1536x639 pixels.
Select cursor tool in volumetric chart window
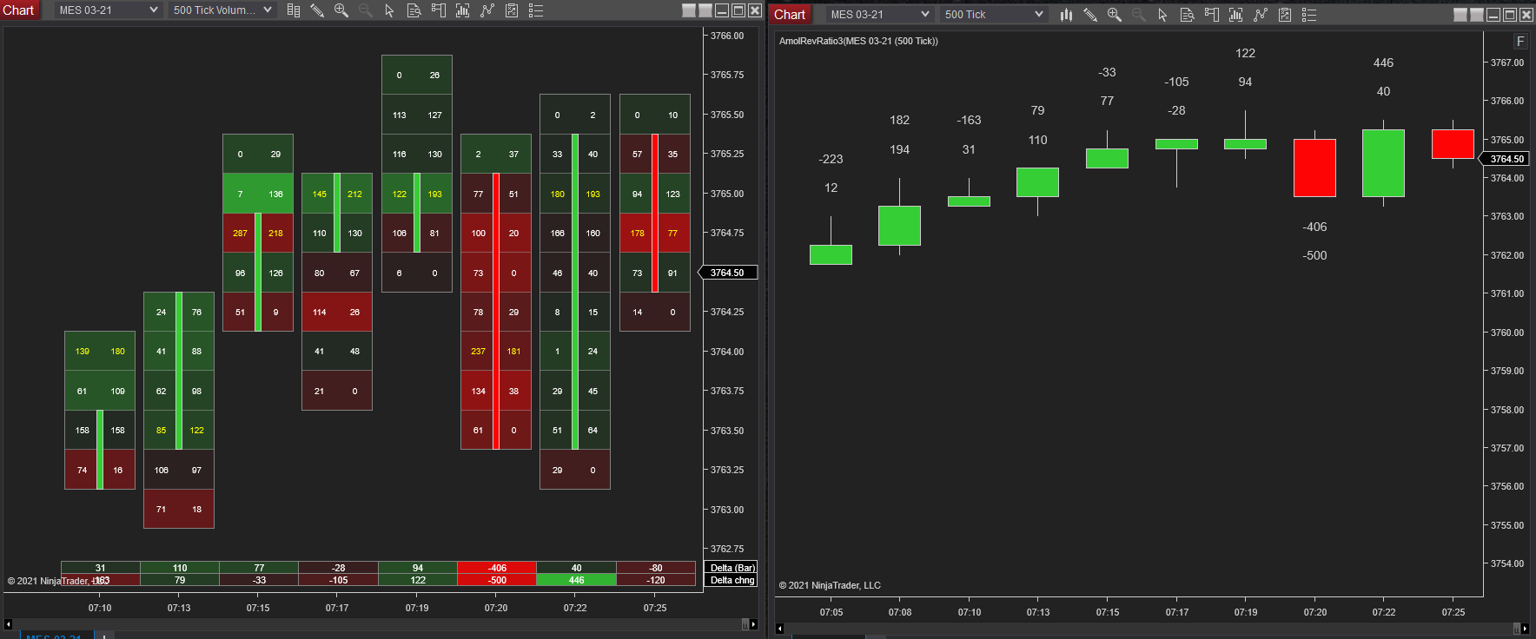[x=389, y=10]
